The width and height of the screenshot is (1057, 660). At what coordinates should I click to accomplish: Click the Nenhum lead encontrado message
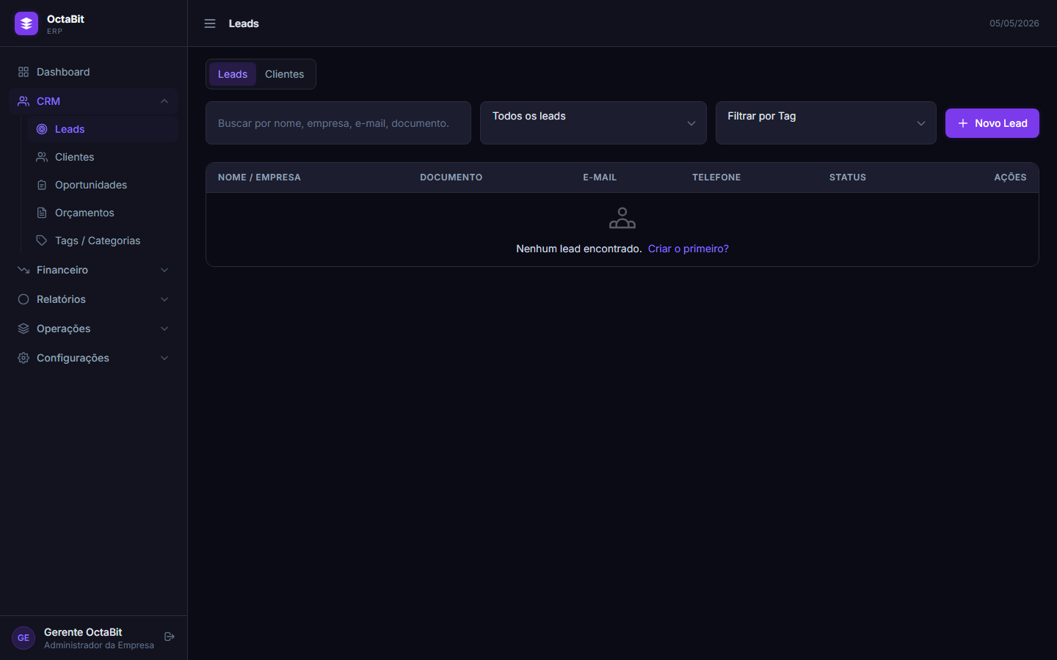click(x=579, y=249)
